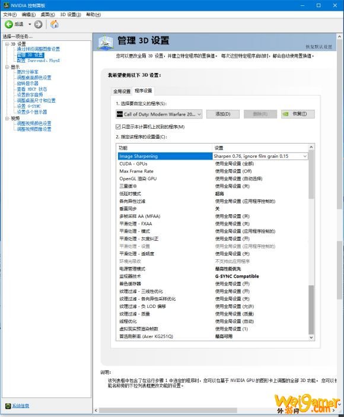344x417 pixels.
Task: Open the 帮助(H) menu
Action: click(x=93, y=14)
